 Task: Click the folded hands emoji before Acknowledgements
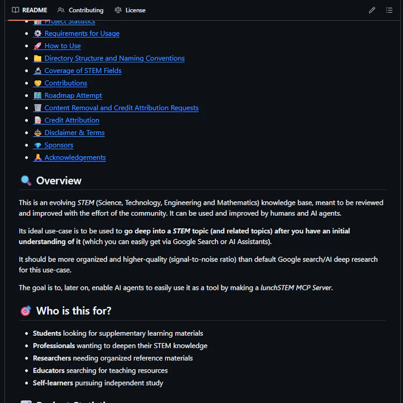pyautogui.click(x=38, y=157)
